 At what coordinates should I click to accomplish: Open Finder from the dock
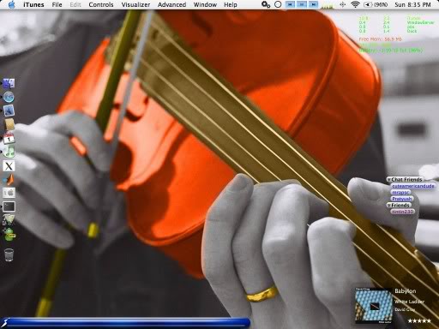coord(9,83)
